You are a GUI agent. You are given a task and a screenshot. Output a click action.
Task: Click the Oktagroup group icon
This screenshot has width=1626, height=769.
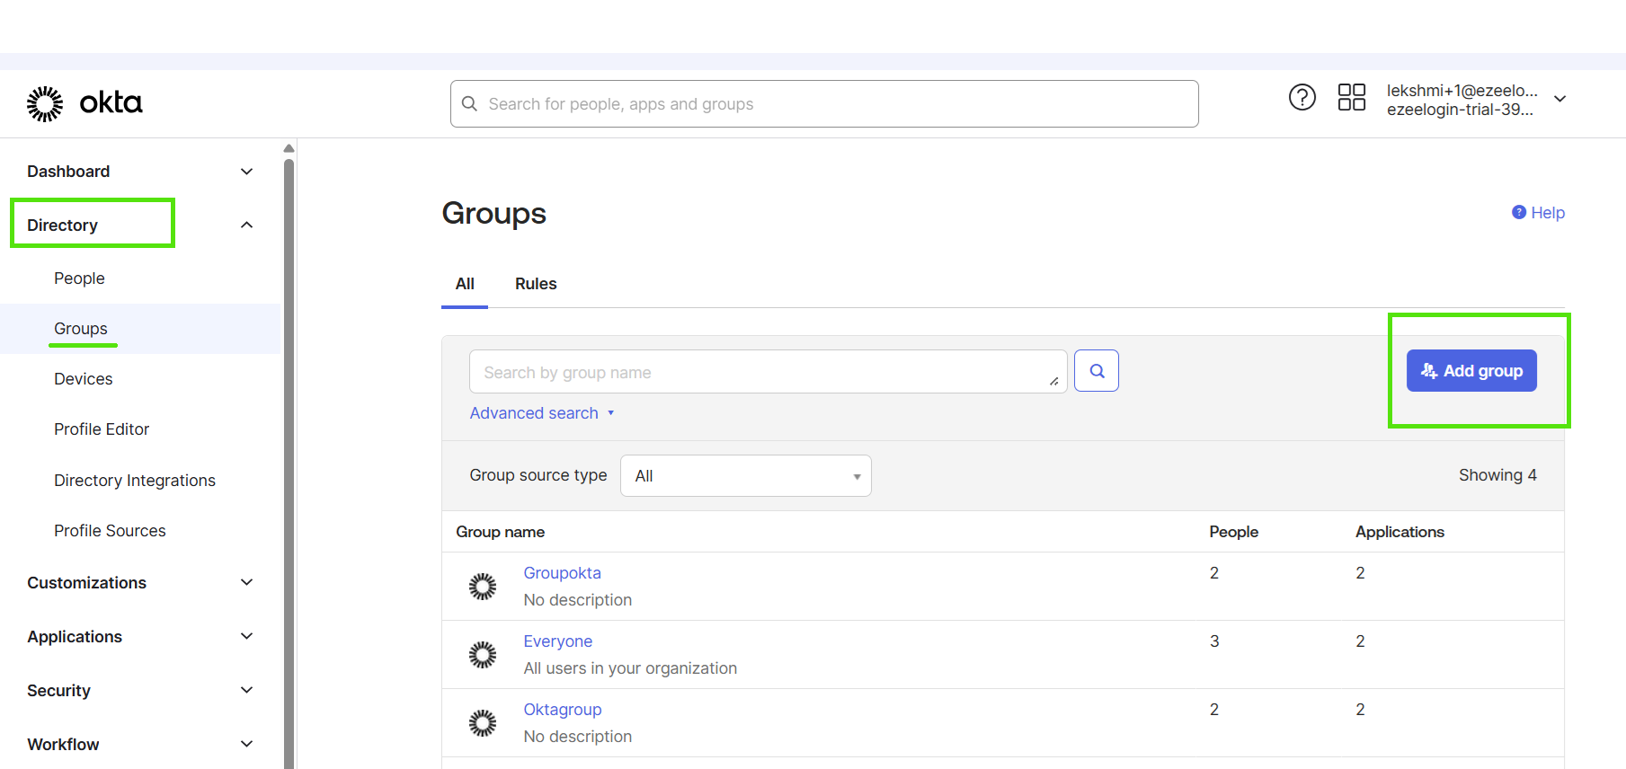[483, 723]
